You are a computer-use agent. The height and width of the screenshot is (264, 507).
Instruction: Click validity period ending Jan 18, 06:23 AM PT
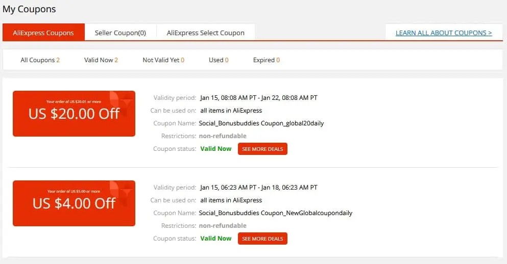point(259,187)
